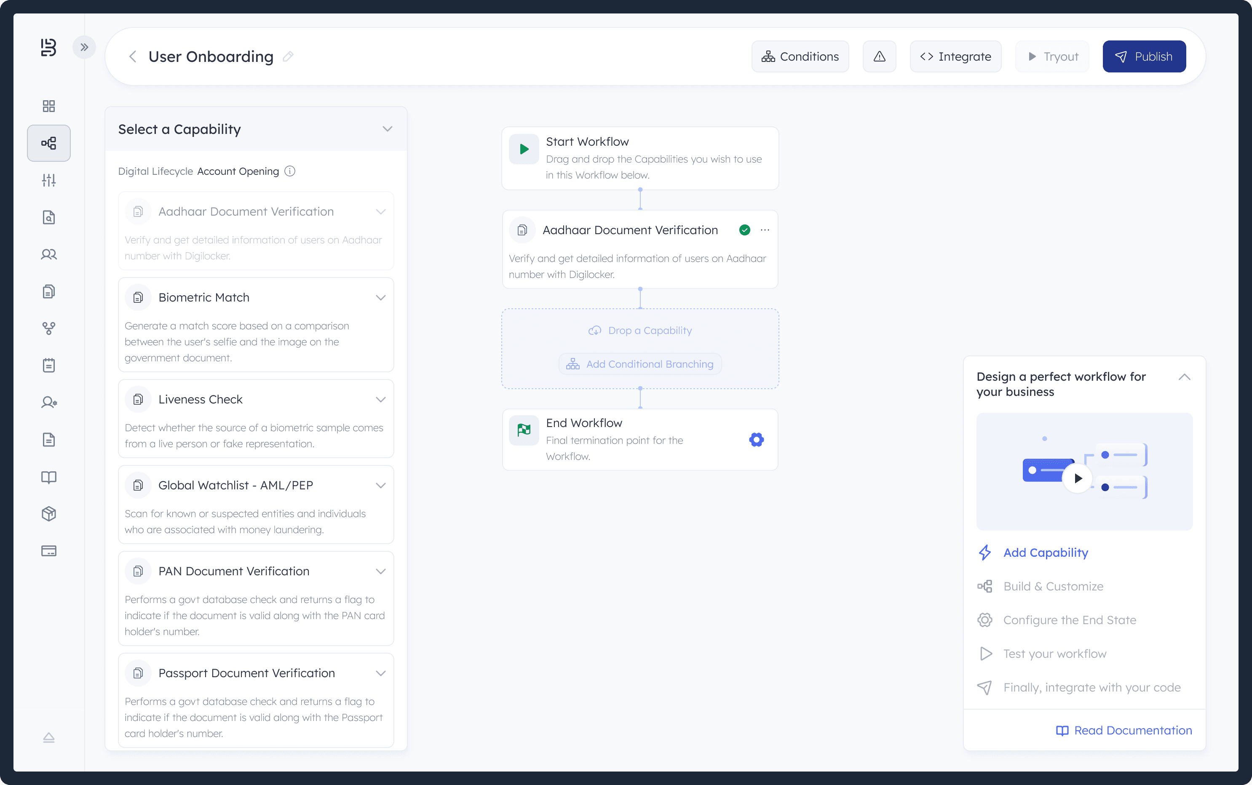Select Add Capability step in guide
The image size is (1252, 785).
click(x=1045, y=553)
